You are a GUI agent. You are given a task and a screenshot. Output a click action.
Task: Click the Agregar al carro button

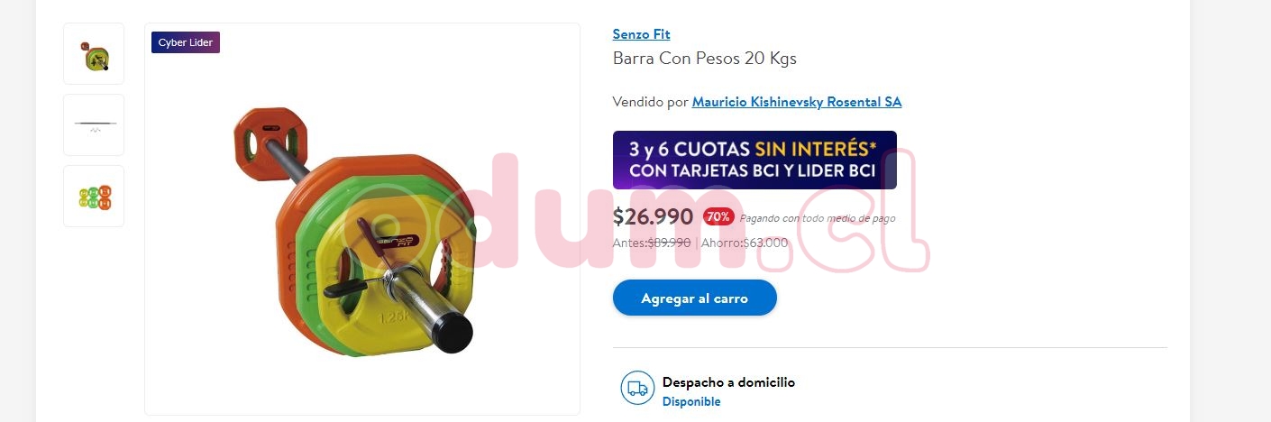coord(694,298)
